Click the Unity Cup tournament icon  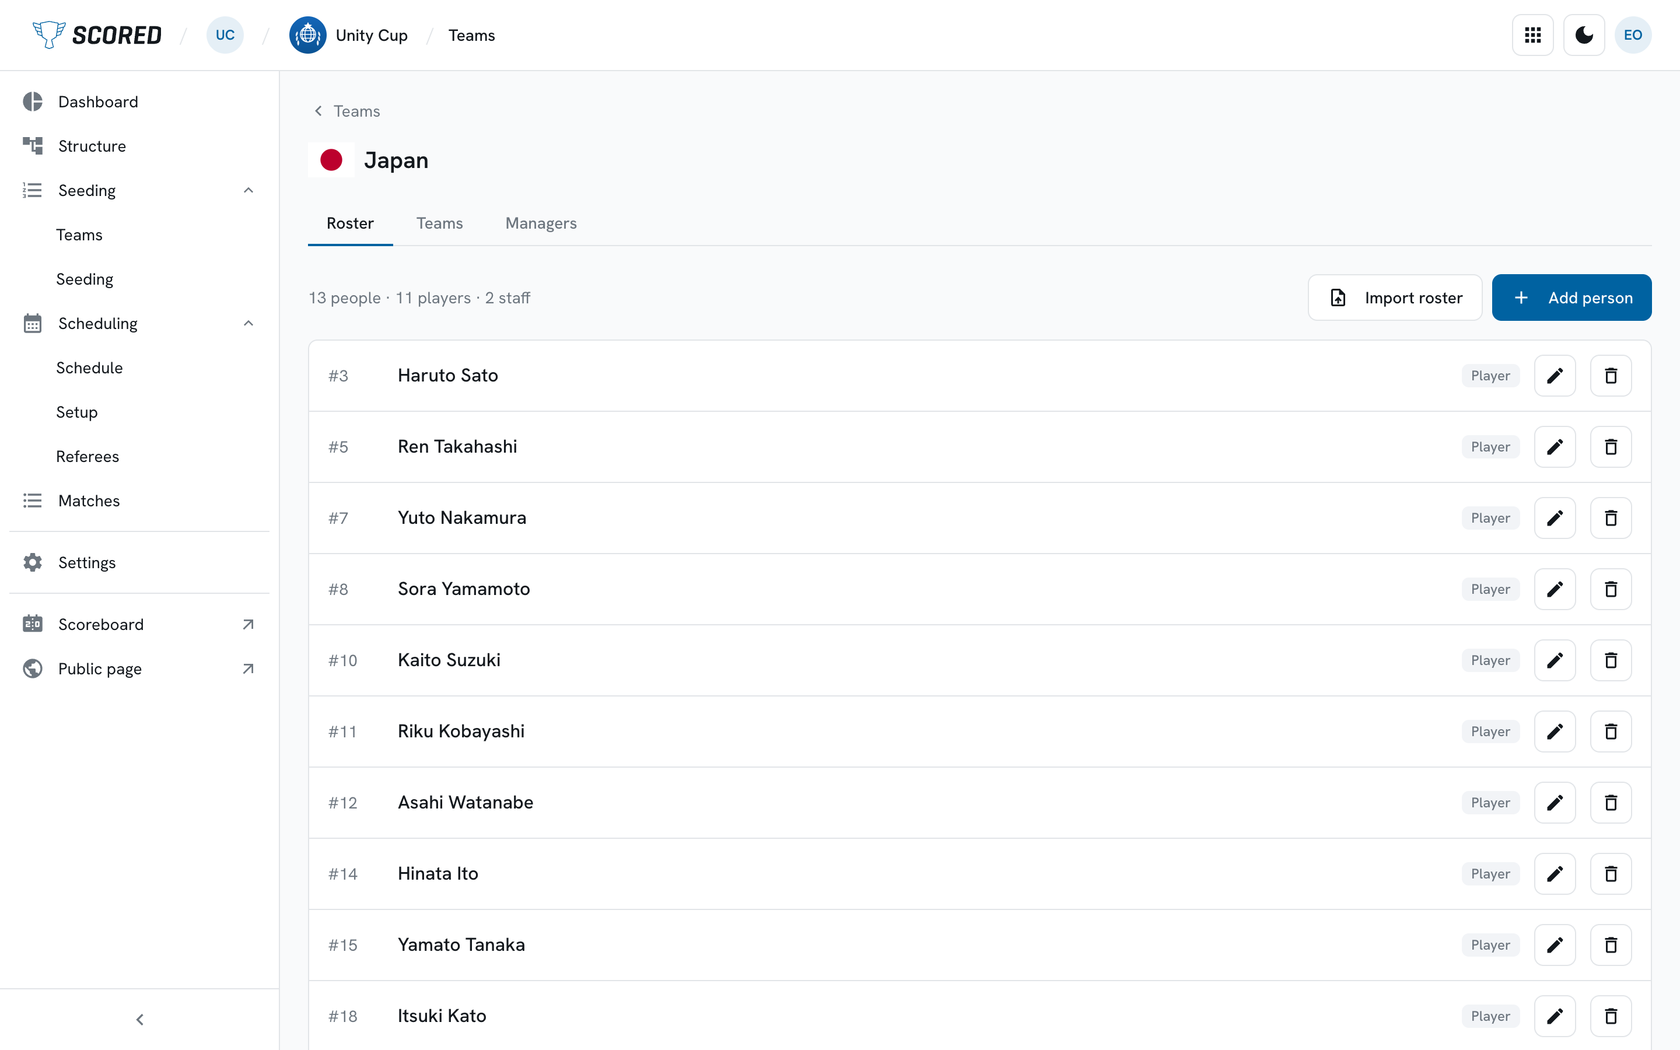[x=307, y=35]
